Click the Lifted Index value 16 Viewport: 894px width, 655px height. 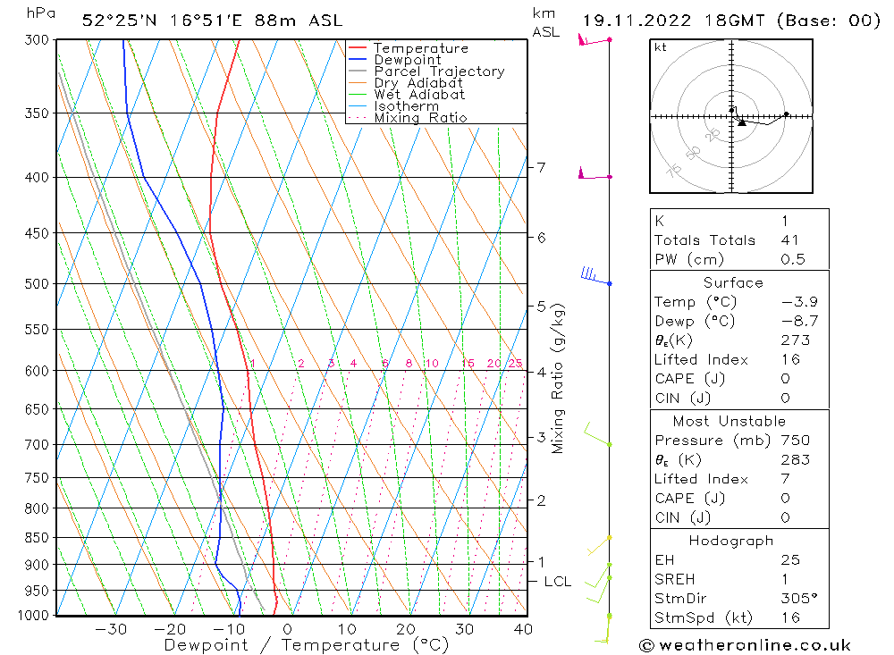coord(789,359)
